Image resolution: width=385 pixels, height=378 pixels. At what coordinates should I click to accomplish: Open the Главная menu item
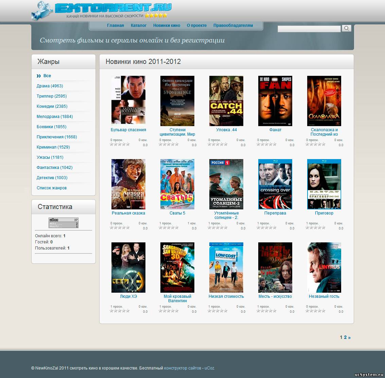point(116,25)
